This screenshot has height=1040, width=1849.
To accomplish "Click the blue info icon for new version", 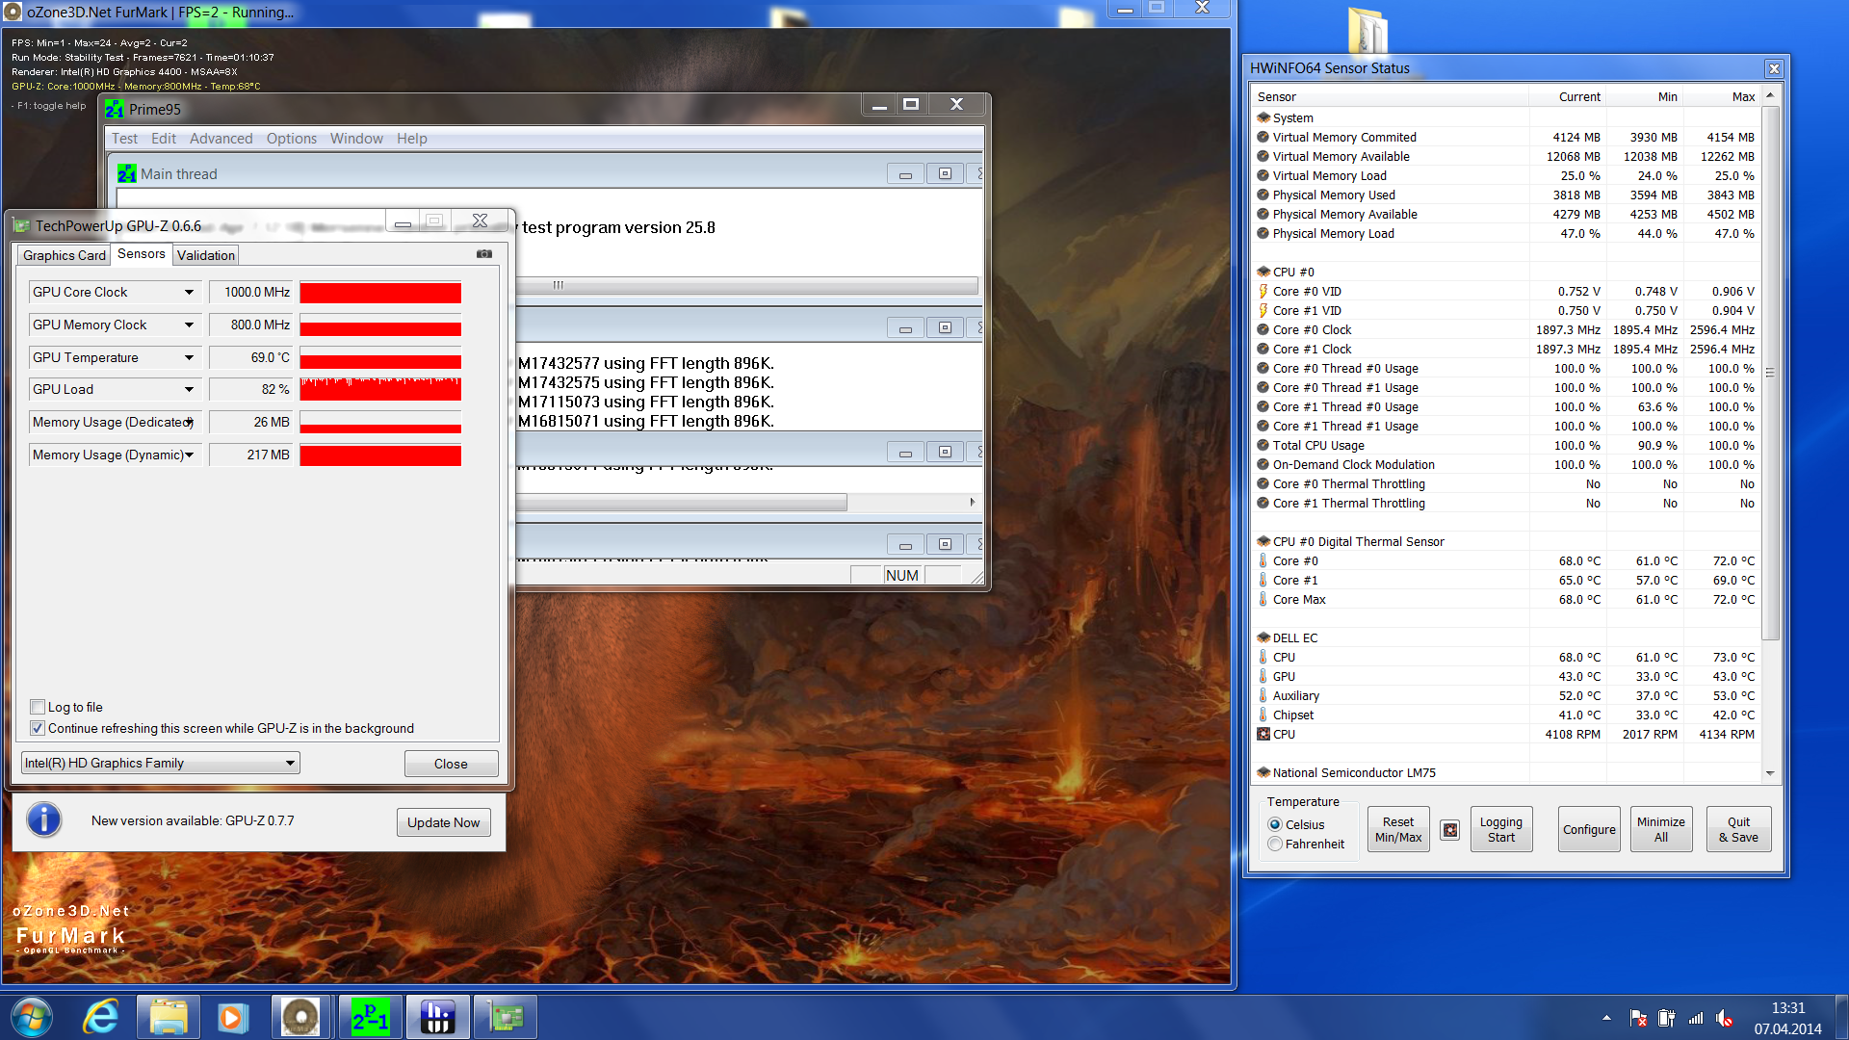I will tap(44, 820).
